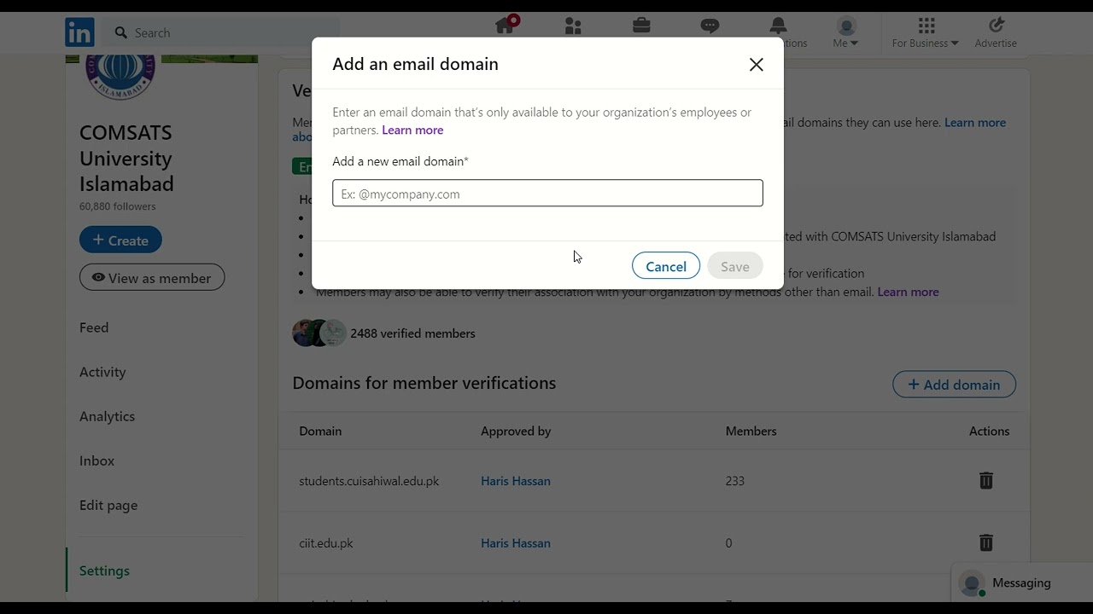Viewport: 1093px width, 614px height.
Task: Open Messaging chat bubble icon
Action: pos(710,26)
